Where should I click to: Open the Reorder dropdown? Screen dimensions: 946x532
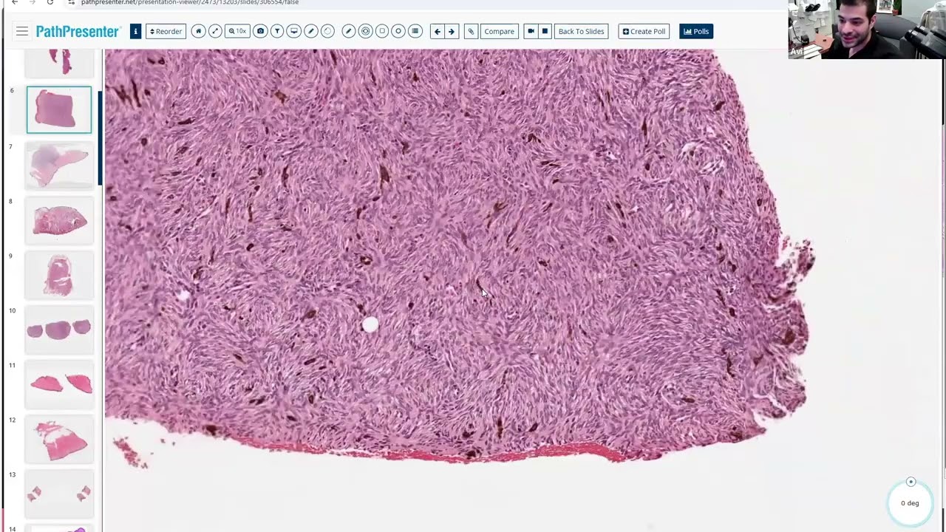166,31
